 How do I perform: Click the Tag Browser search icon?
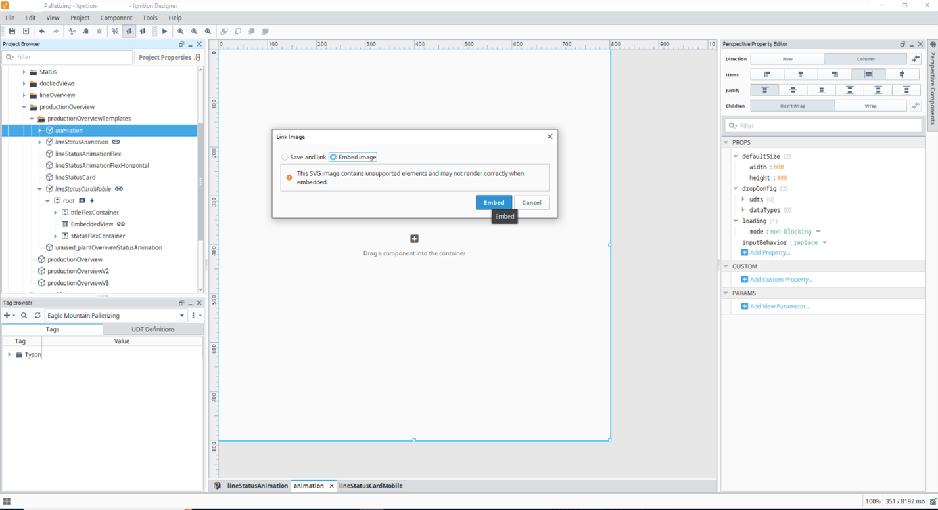(24, 316)
